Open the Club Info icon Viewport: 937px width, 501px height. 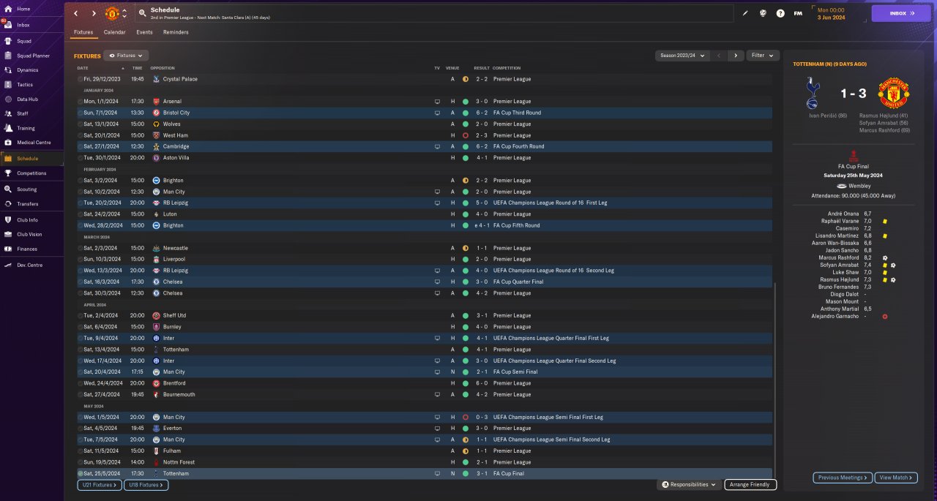(x=8, y=219)
